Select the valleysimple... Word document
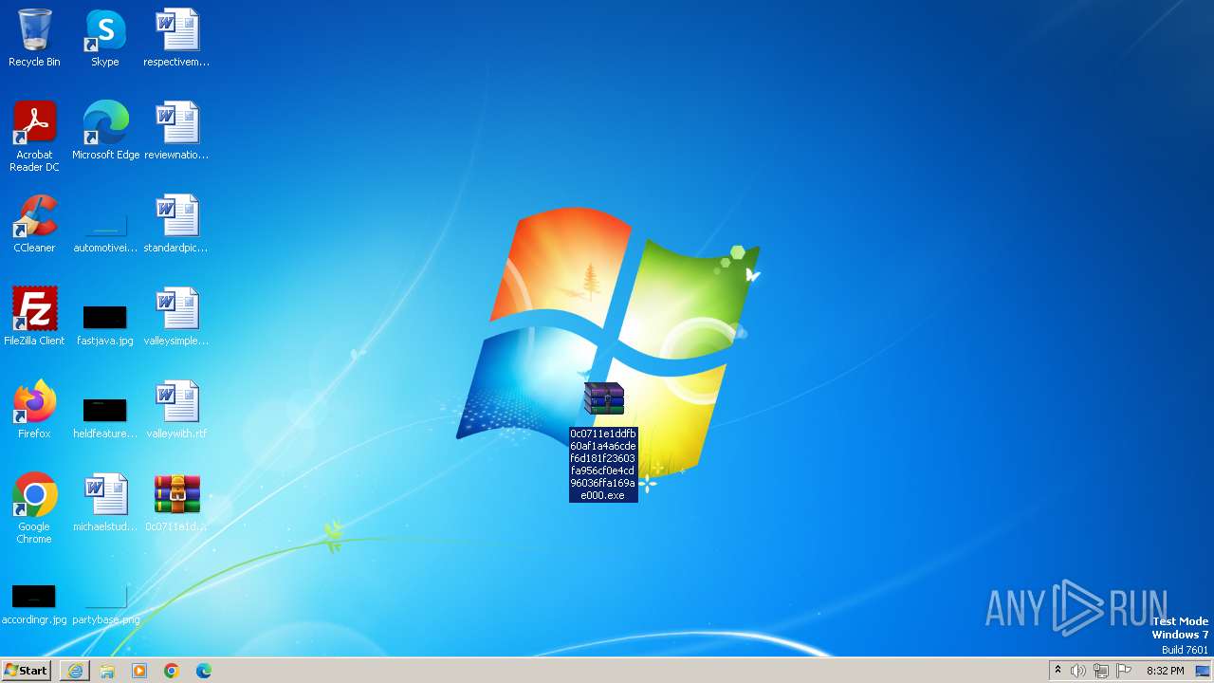Image resolution: width=1214 pixels, height=683 pixels. [176, 317]
